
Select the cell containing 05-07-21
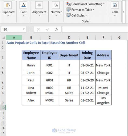pos(87,72)
